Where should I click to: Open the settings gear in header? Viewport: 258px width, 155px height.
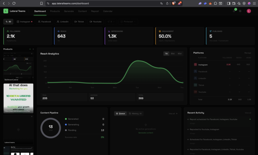[240, 11]
